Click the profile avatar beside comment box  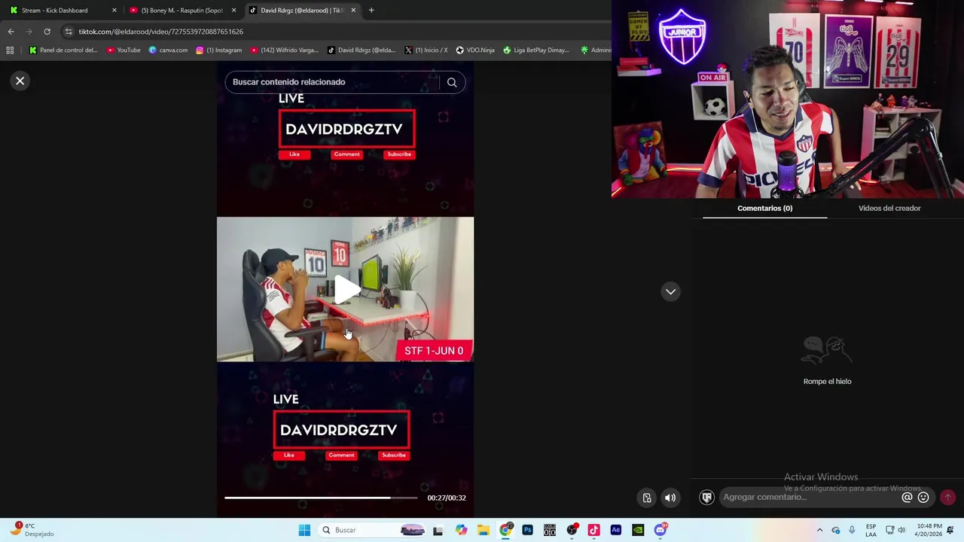(706, 497)
